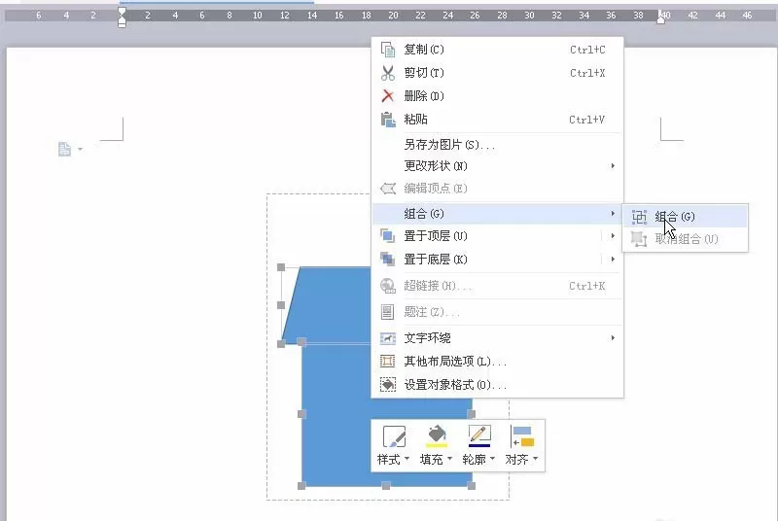Click the Style brush icon
Image resolution: width=778 pixels, height=521 pixels.
(x=395, y=436)
